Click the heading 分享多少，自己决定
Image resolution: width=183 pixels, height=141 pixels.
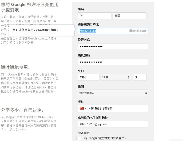click(22, 110)
